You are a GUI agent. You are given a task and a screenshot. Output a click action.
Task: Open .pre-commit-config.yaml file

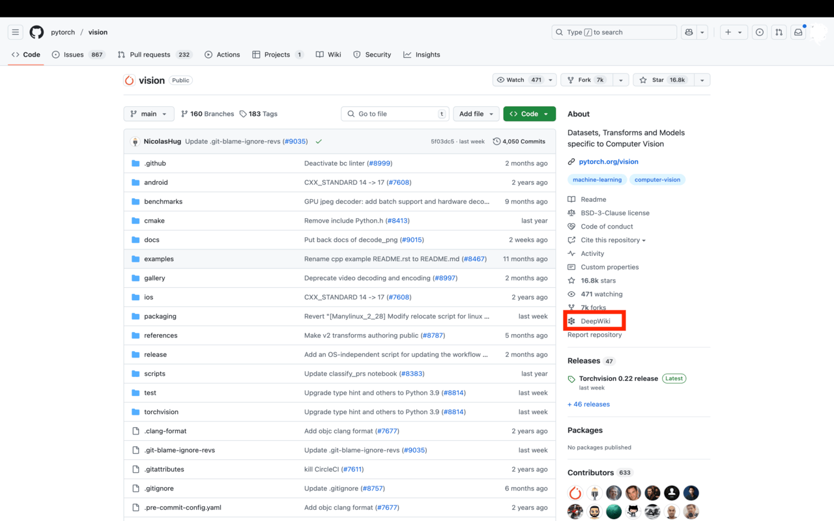(x=182, y=507)
